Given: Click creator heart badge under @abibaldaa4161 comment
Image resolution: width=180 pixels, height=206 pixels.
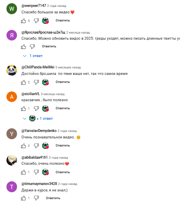Looking at the screenshot, I should coord(45,172).
